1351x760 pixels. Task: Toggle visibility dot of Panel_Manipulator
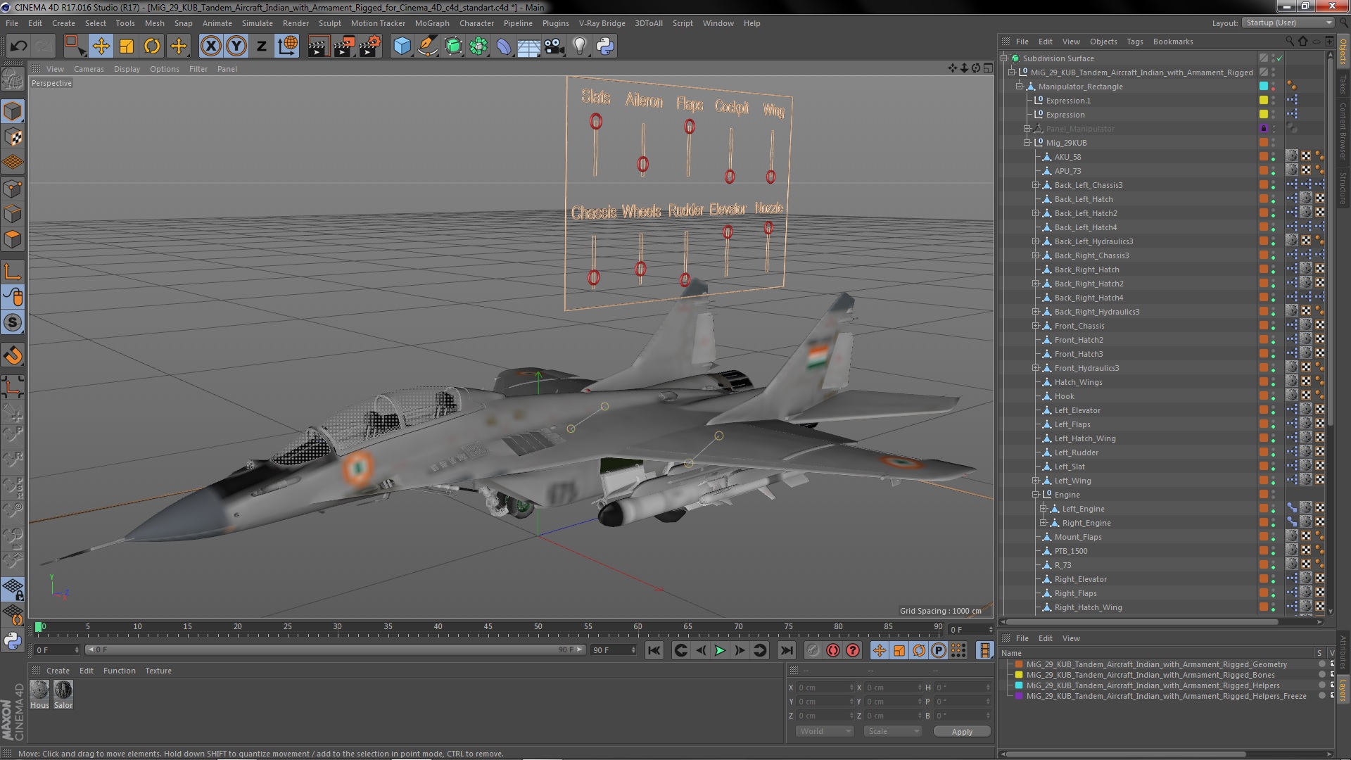(x=1274, y=127)
